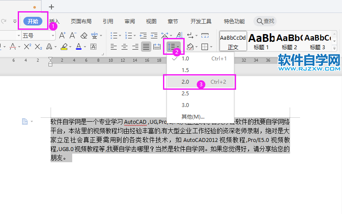Toggle the character border icon
Screen dimensions: 342x214
pos(93,47)
